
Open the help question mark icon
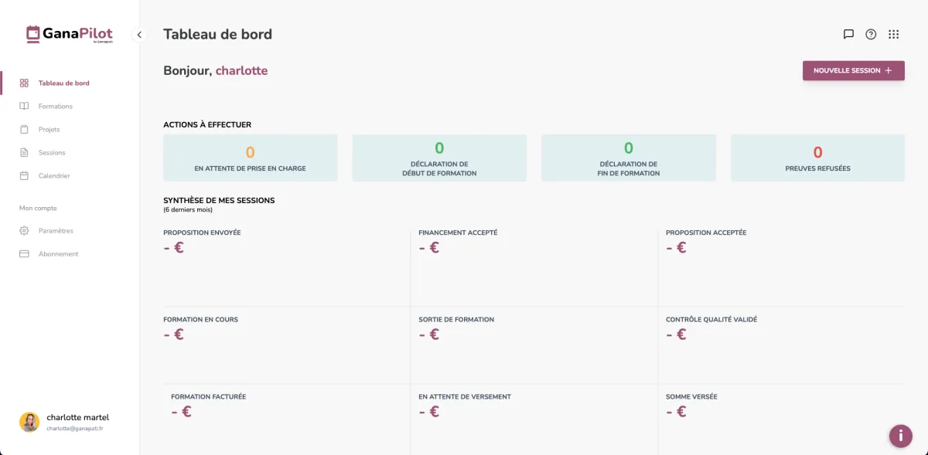click(871, 34)
